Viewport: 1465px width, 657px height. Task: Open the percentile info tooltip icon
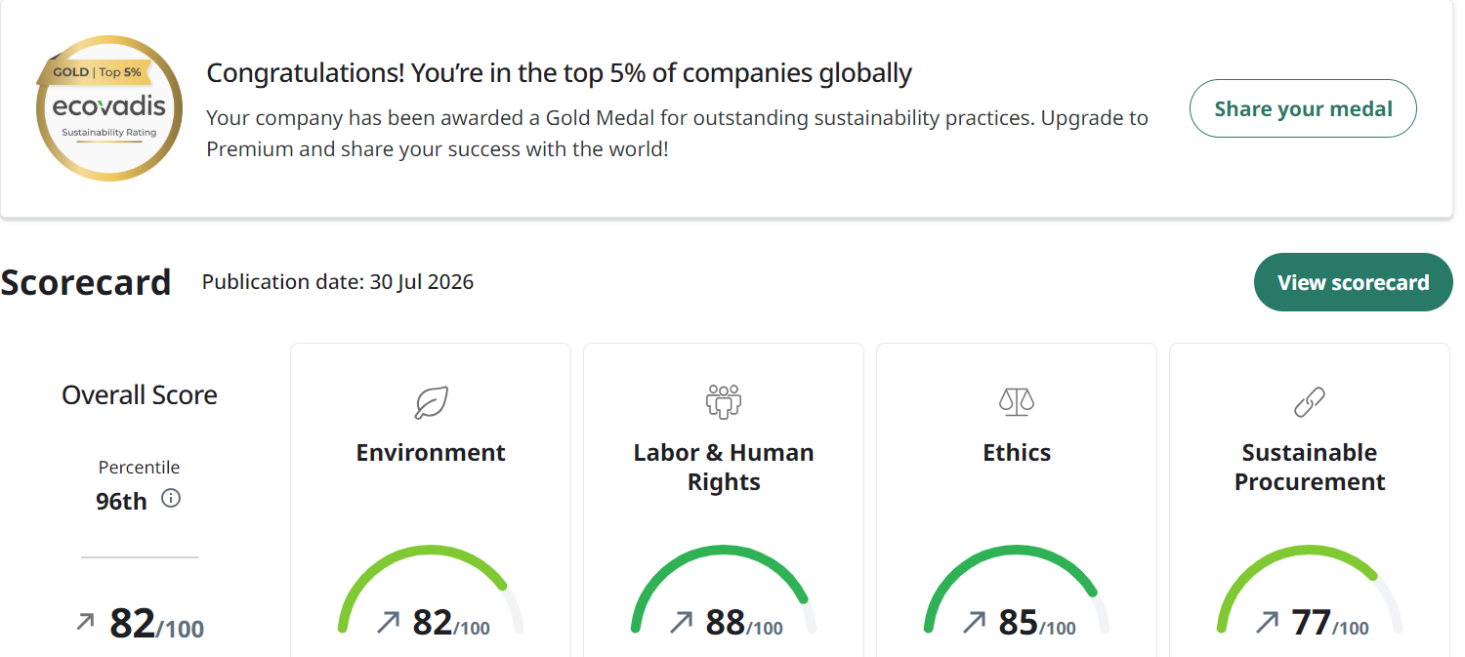tap(171, 499)
